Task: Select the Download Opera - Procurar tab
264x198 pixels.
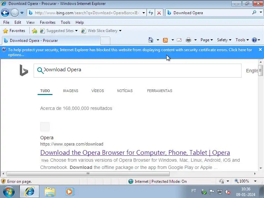Action: click(51, 41)
